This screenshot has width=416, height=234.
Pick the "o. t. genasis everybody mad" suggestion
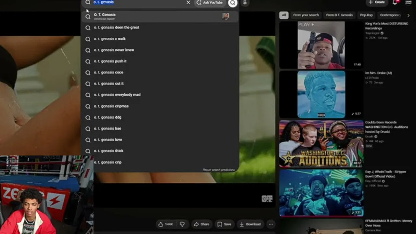(160, 95)
